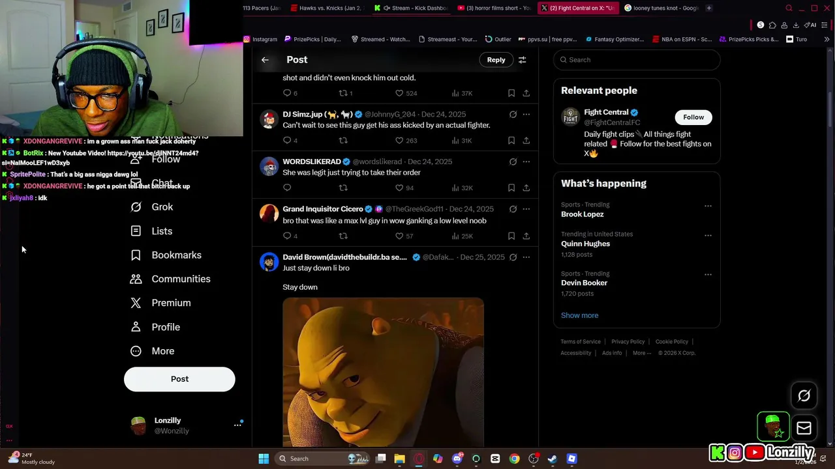Click the white Post compose button
The image size is (835, 469).
[x=179, y=379]
